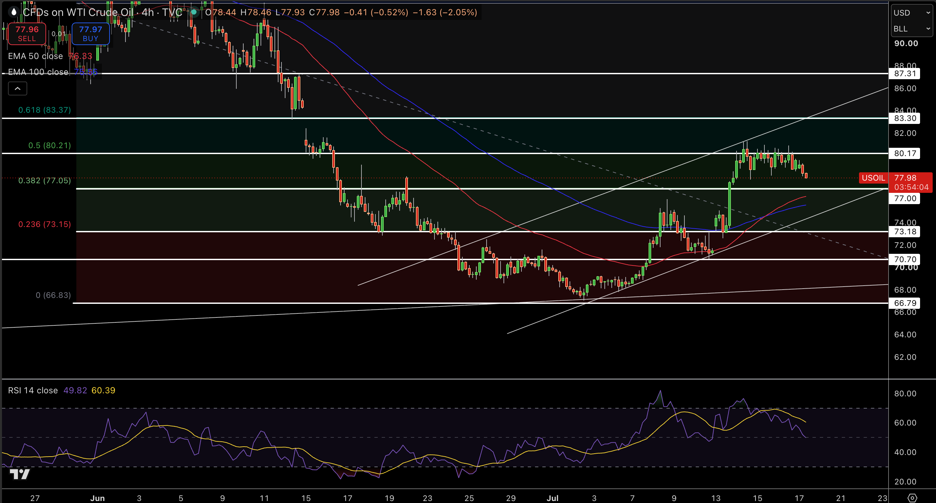
Task: Click the 77.00 horizontal line price label
Action: tap(905, 198)
